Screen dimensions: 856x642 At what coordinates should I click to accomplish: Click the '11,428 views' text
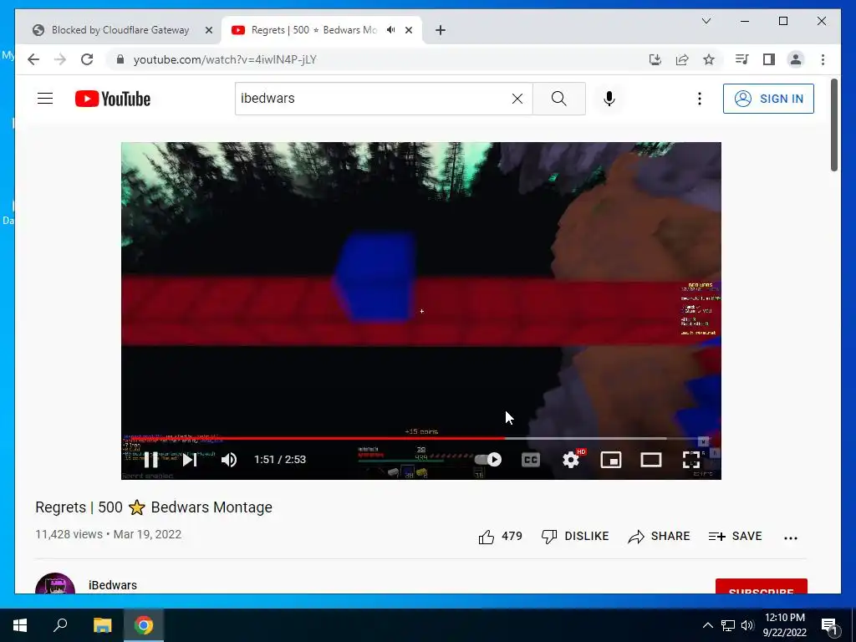[x=69, y=534]
